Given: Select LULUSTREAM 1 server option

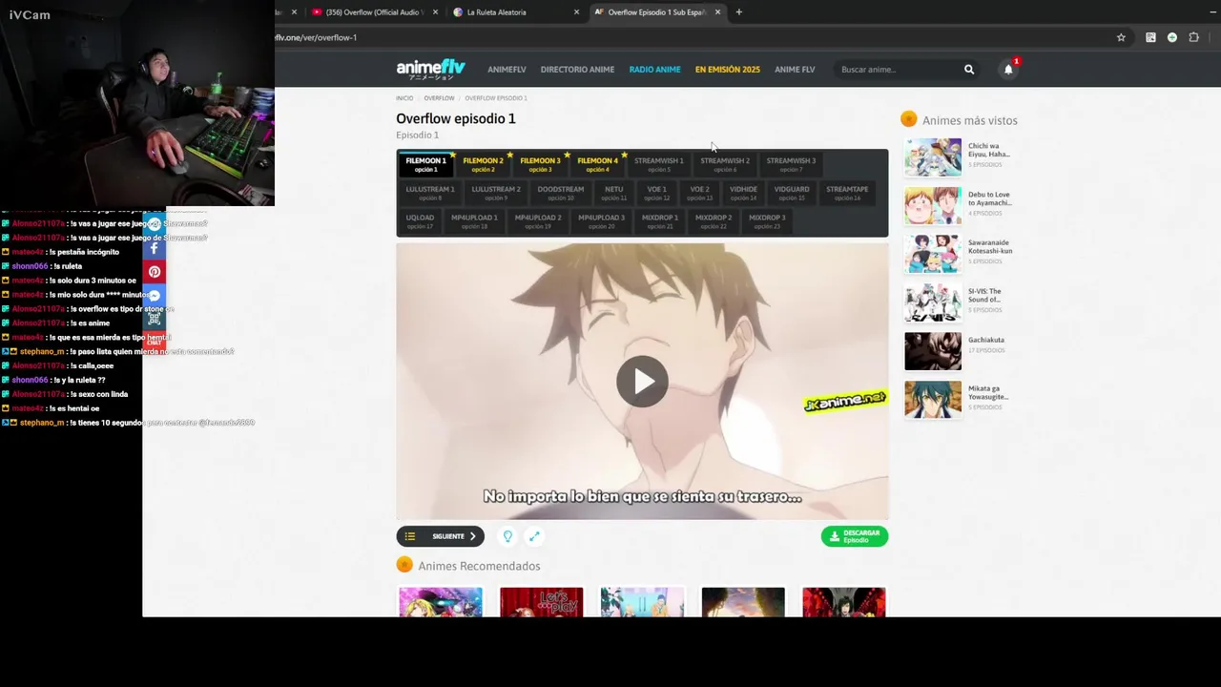Looking at the screenshot, I should tap(430, 193).
